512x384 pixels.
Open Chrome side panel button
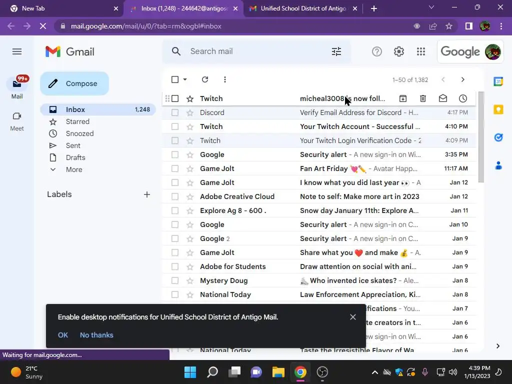click(469, 26)
